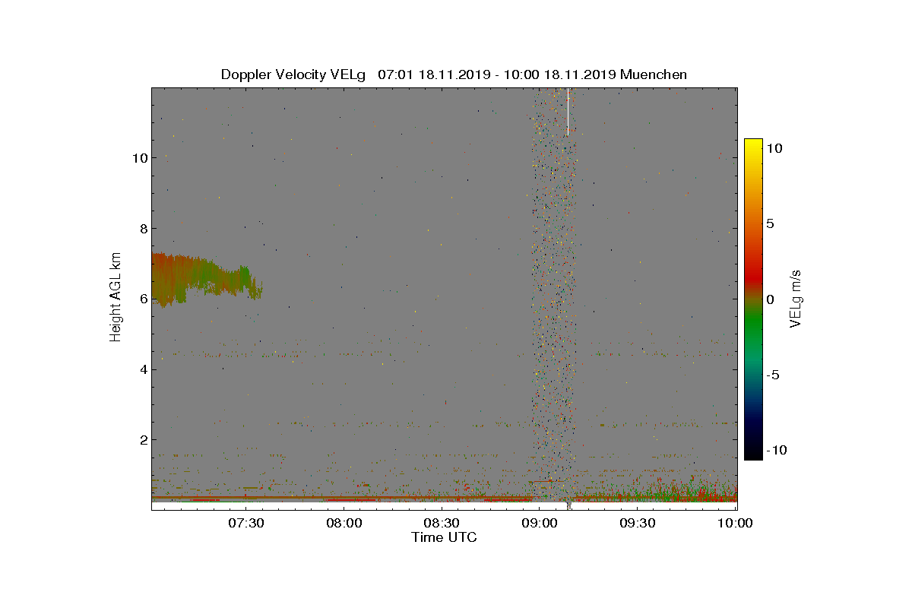Click the '07:30' time tick label
The image size is (912, 608).
pos(245,524)
